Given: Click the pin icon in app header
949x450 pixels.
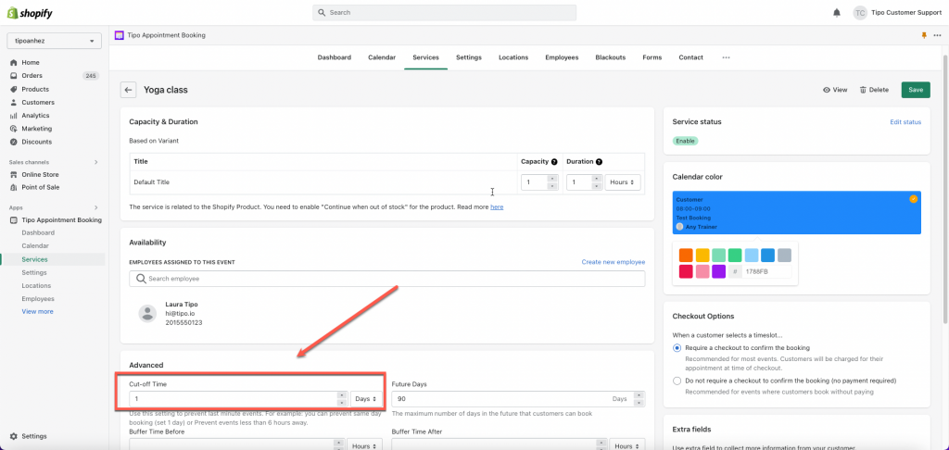Looking at the screenshot, I should 924,36.
